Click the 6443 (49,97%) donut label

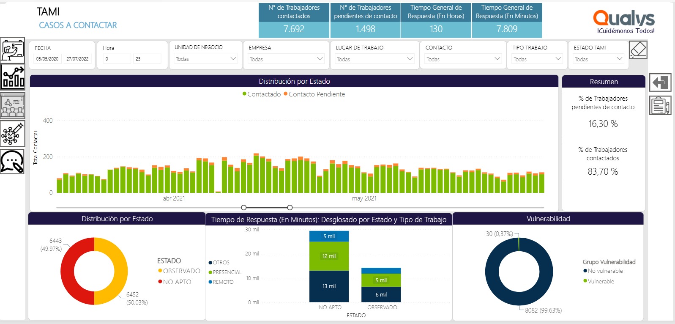[x=52, y=245]
